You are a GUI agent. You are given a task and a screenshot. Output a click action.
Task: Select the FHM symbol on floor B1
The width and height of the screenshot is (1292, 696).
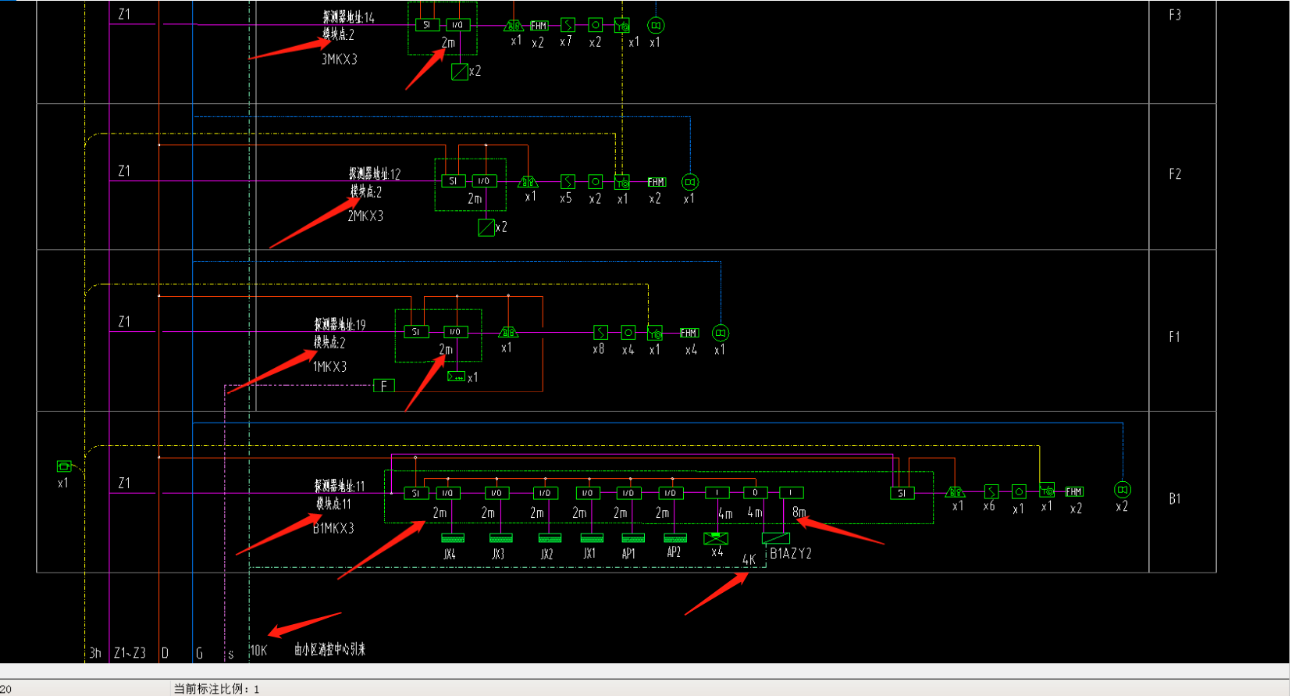1074,491
